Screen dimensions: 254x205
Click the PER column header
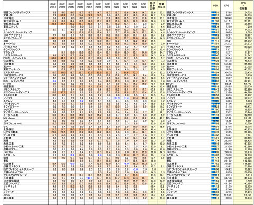tap(215, 5)
